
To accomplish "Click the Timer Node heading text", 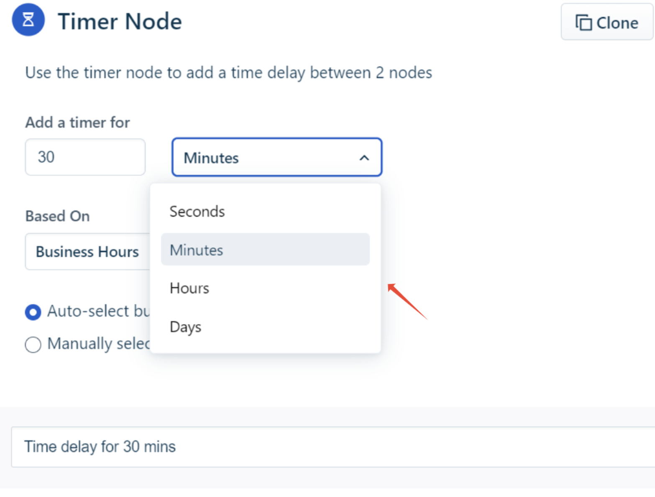I will (120, 21).
